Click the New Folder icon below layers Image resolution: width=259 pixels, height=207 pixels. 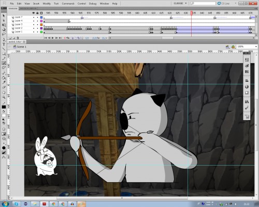(14, 38)
